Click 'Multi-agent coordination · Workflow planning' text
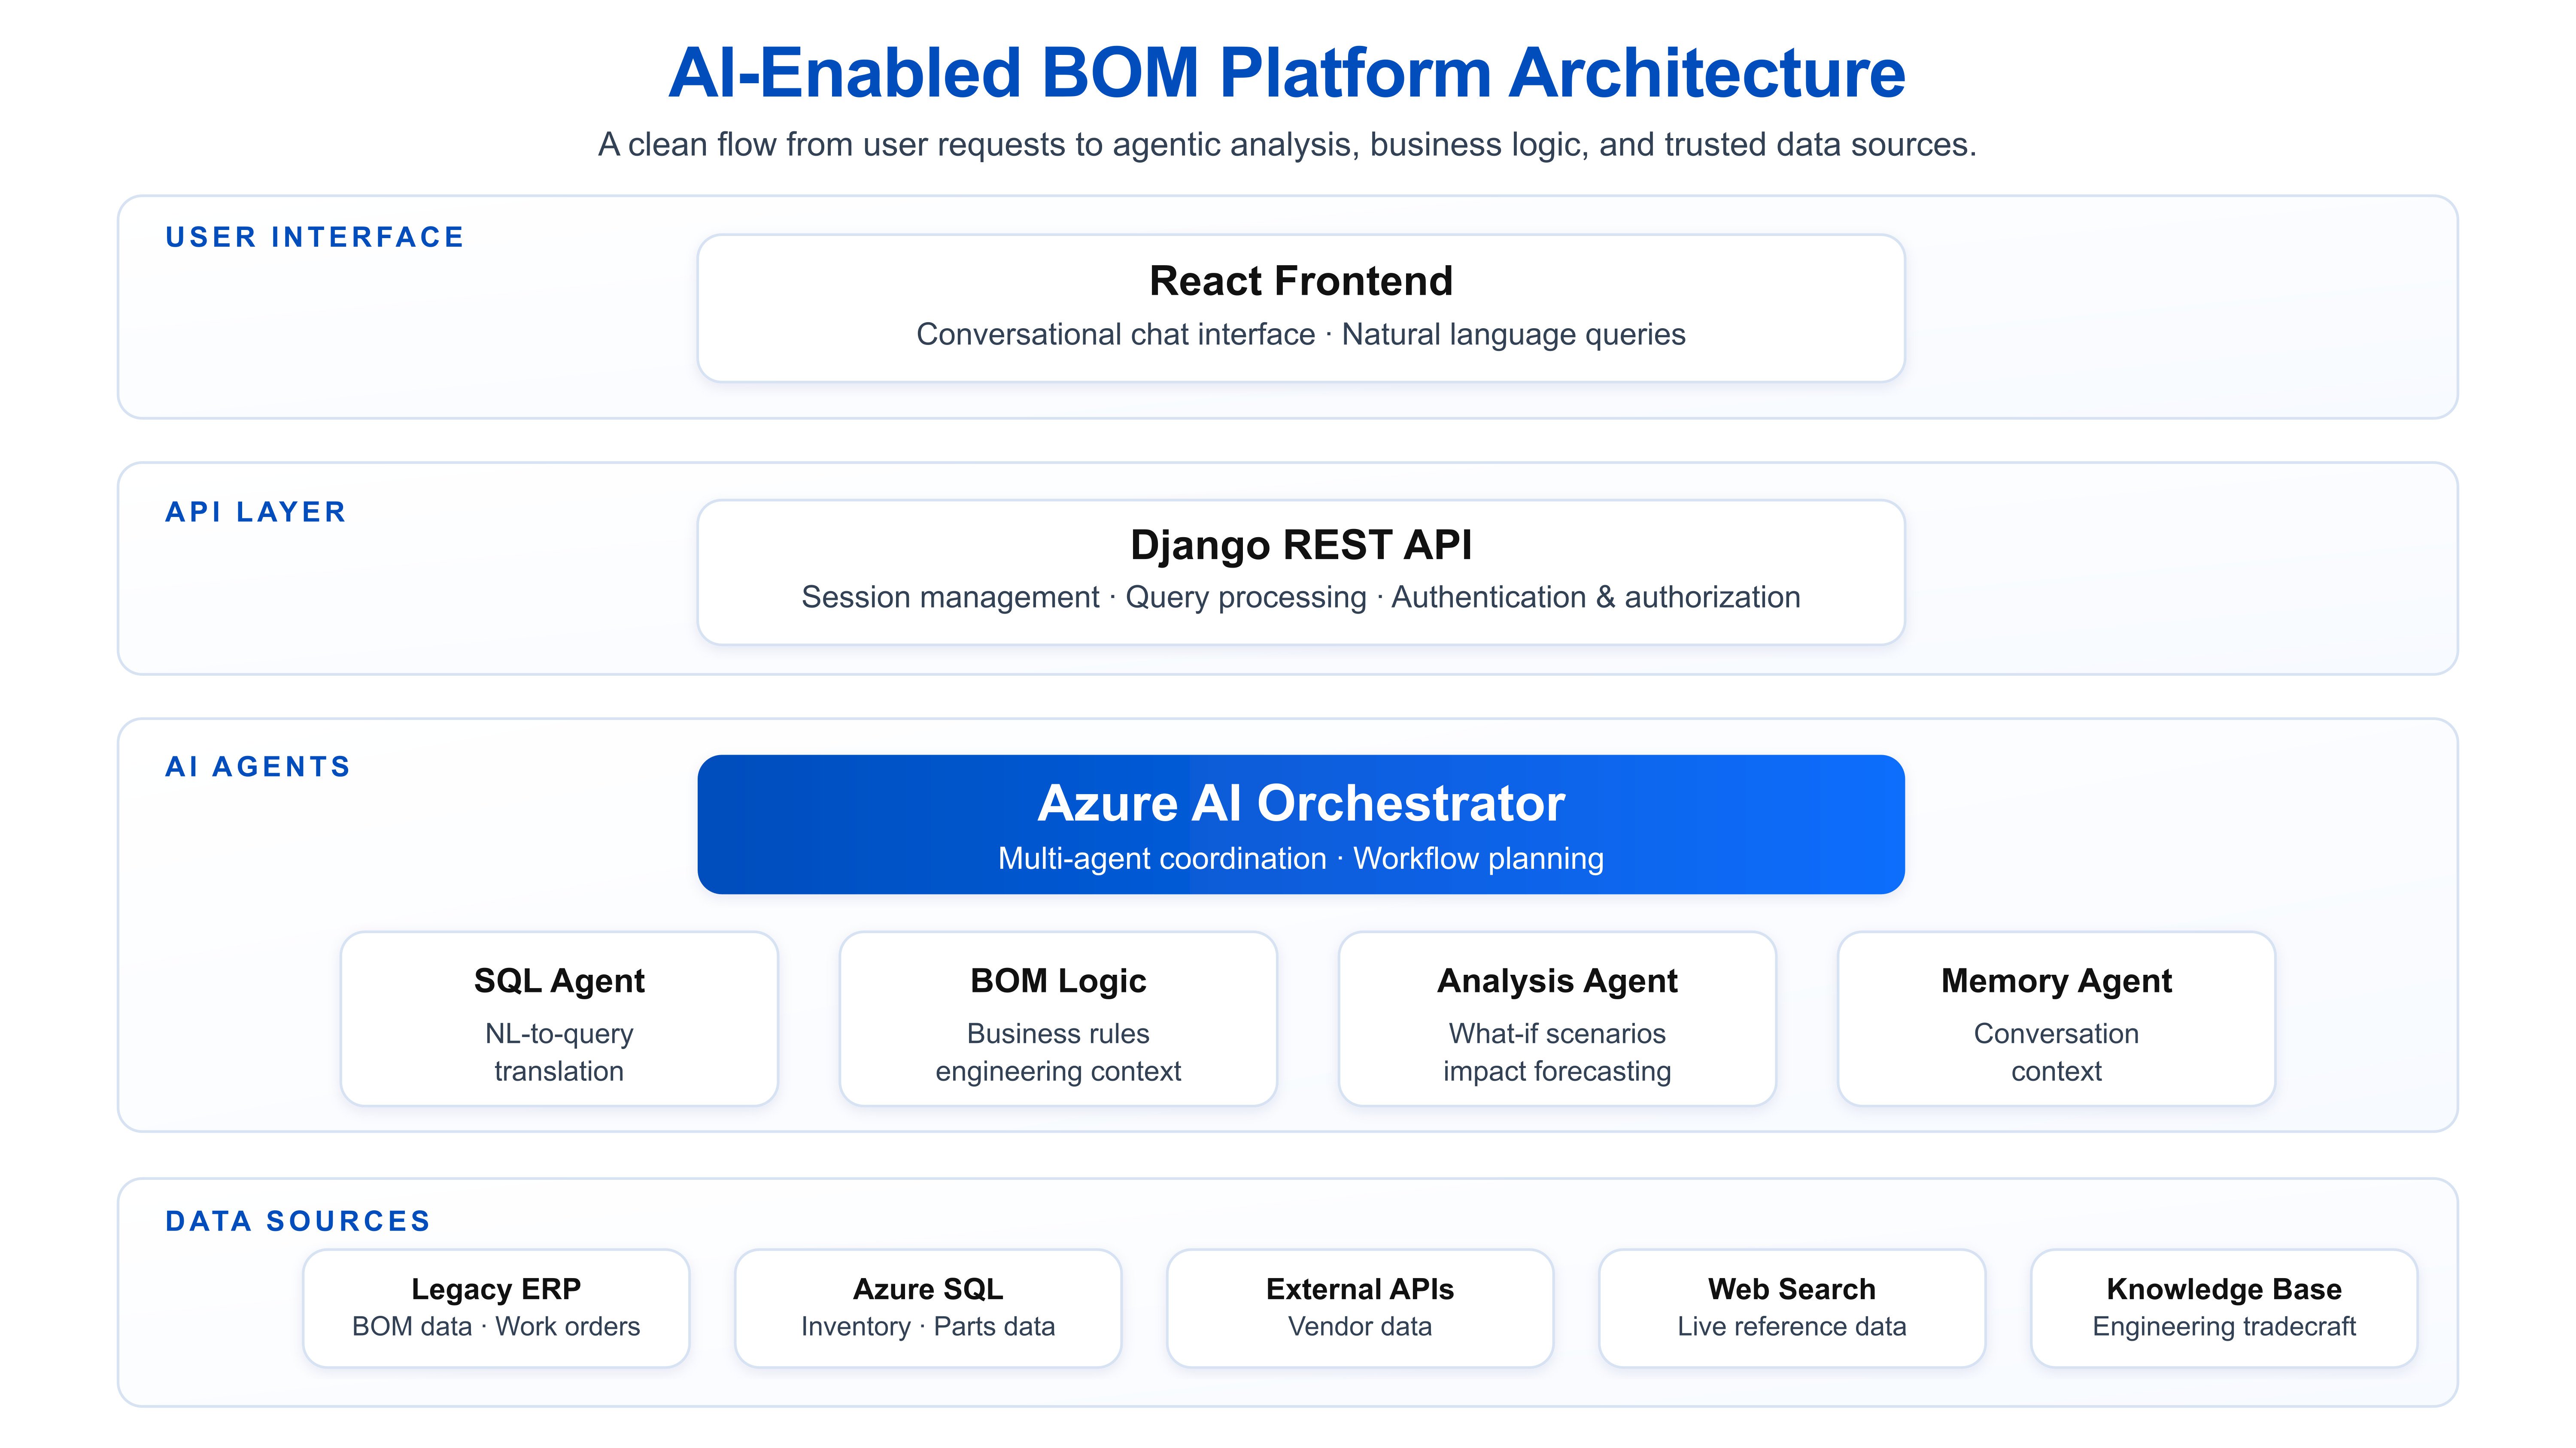The height and width of the screenshot is (1448, 2576). [1300, 859]
